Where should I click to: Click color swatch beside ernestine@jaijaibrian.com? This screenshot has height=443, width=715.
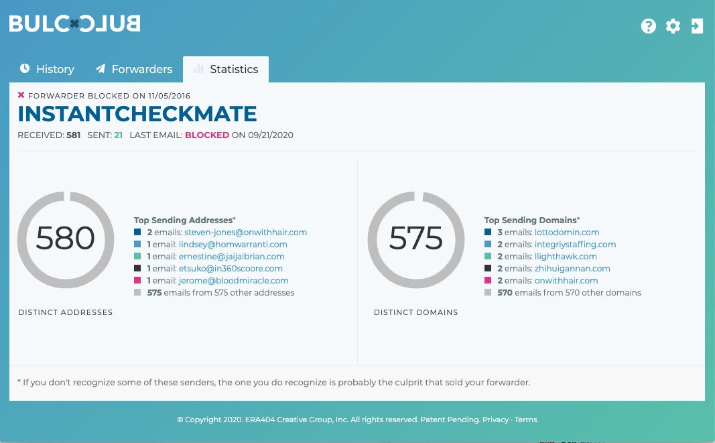point(137,256)
